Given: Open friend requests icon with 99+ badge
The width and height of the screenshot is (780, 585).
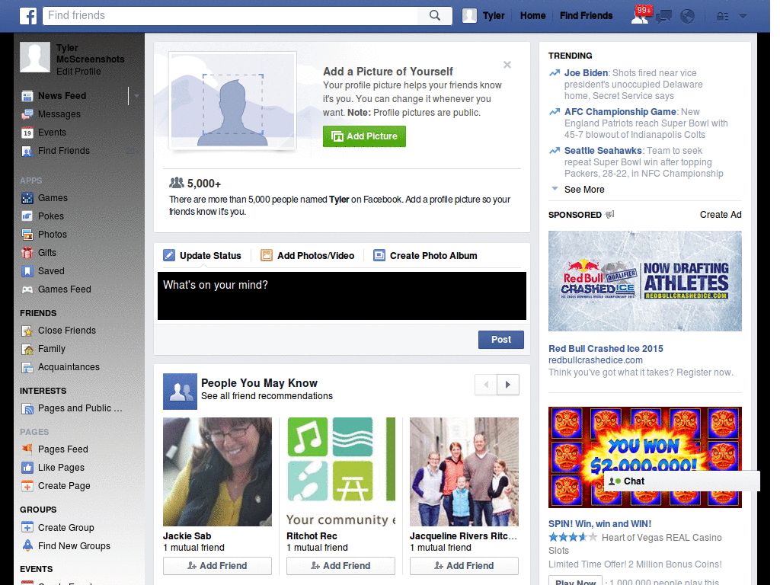Looking at the screenshot, I should point(641,15).
